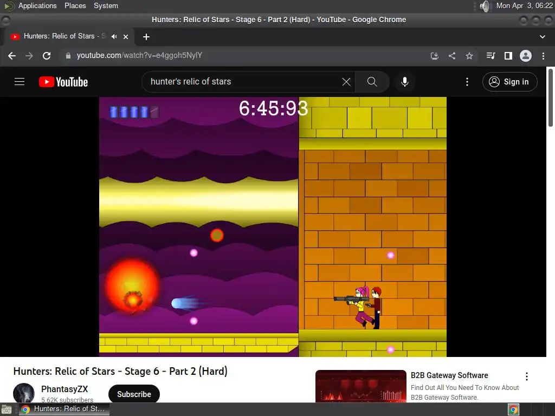Toggle the Chrome side panel
The width and height of the screenshot is (555, 416).
pyautogui.click(x=508, y=56)
